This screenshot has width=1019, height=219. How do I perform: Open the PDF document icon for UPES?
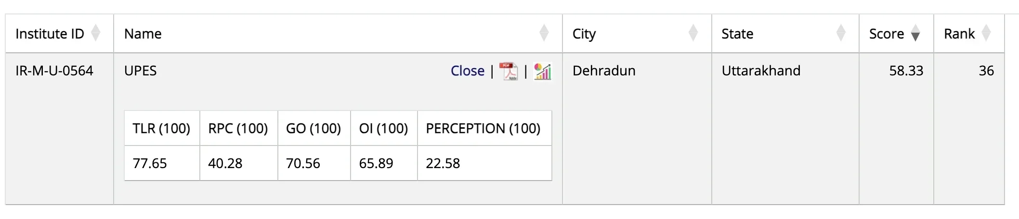point(508,71)
